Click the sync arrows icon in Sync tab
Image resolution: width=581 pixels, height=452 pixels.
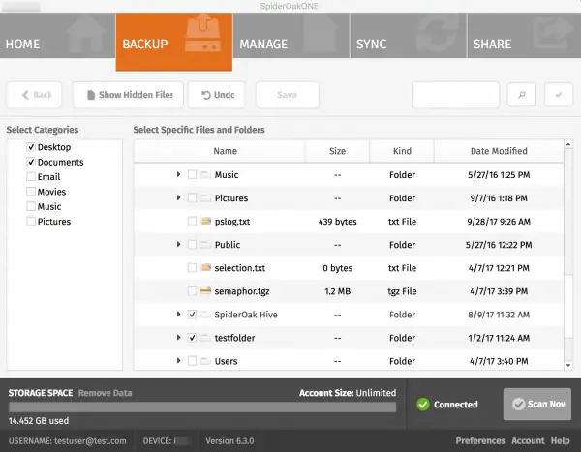coord(436,34)
